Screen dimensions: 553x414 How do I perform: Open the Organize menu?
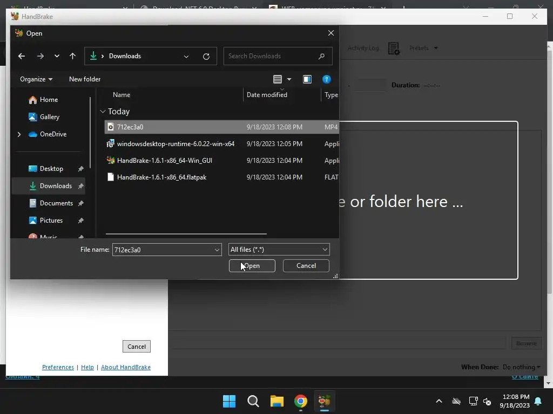pos(36,79)
